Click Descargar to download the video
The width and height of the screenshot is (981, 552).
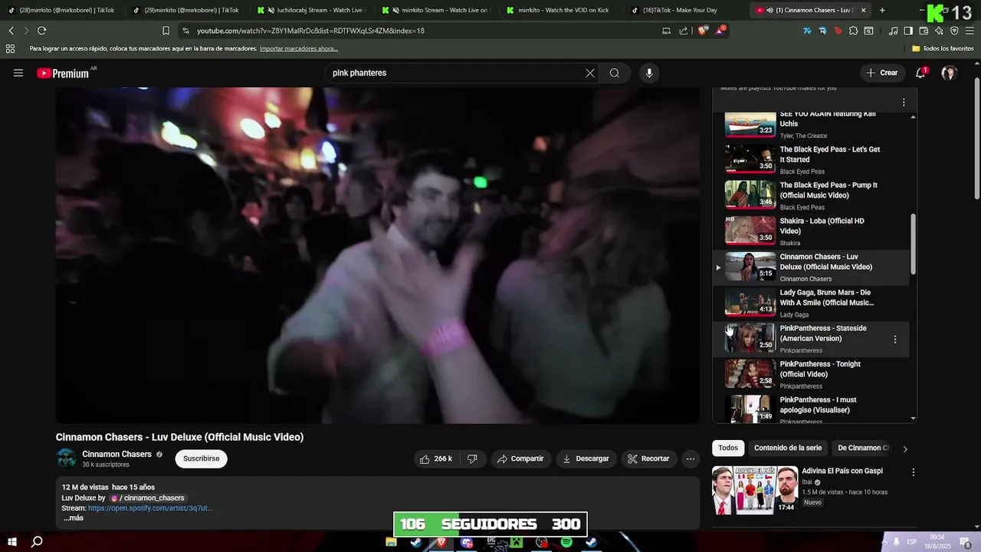(x=586, y=458)
